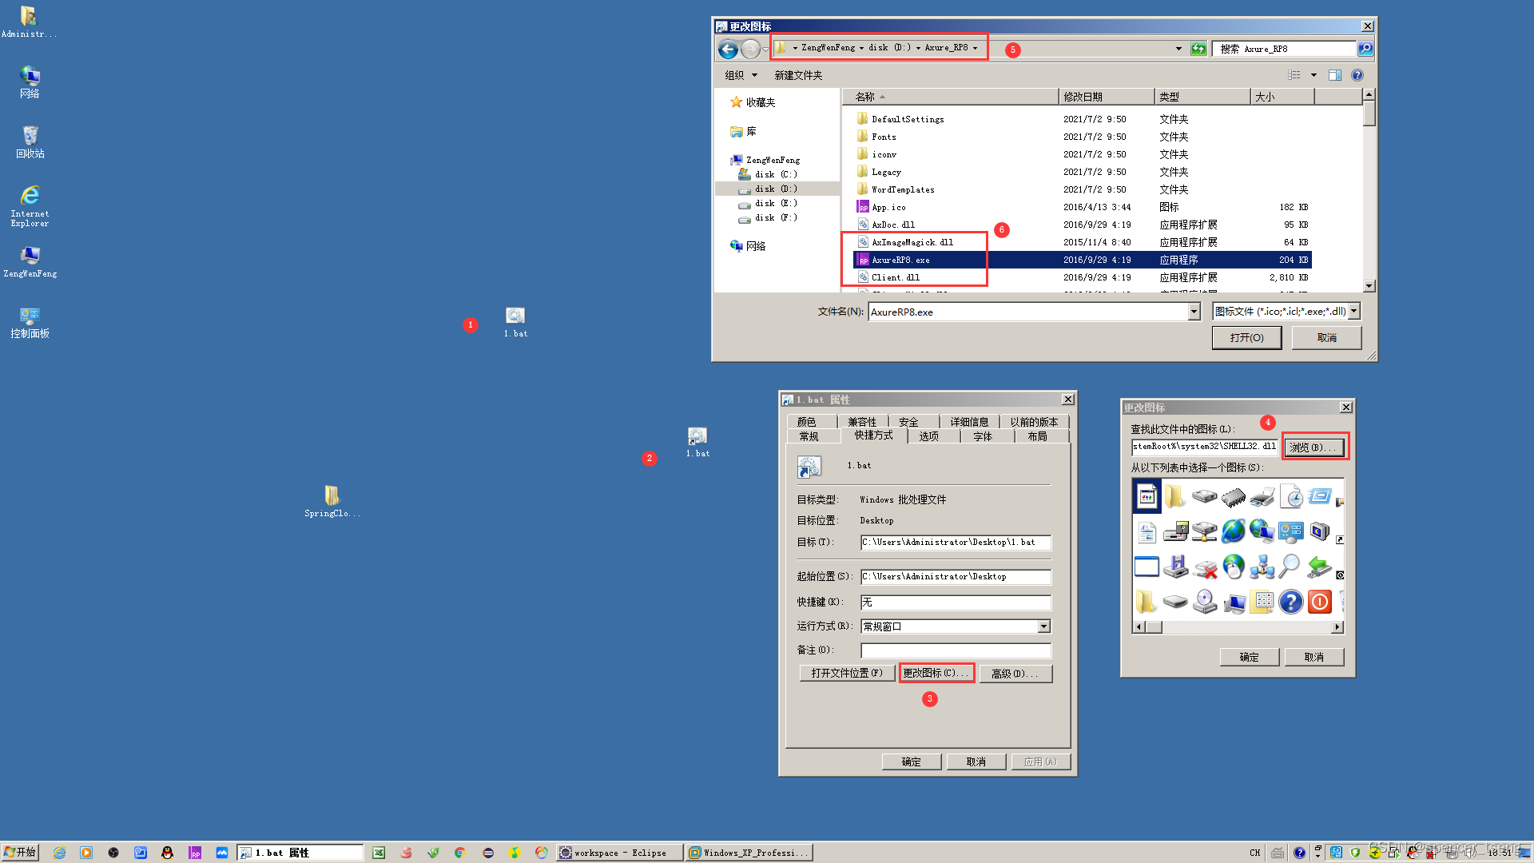1534x863 pixels.
Task: Open Chrome from the taskbar
Action: pos(459,852)
